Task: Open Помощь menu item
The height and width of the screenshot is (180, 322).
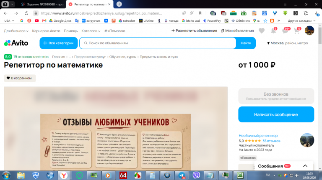Action: 70,31
